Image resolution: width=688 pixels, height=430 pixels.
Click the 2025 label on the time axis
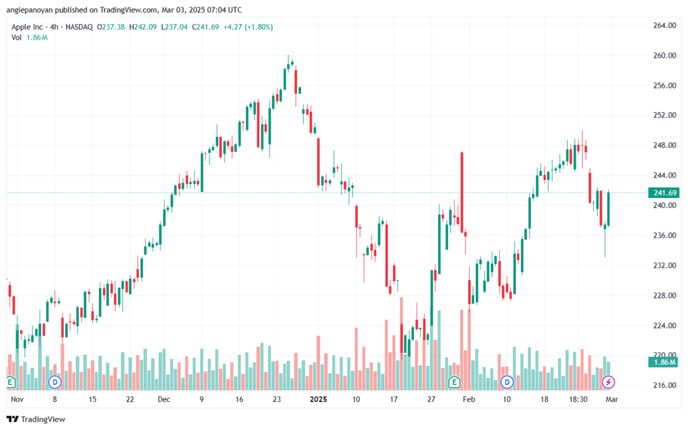point(318,399)
